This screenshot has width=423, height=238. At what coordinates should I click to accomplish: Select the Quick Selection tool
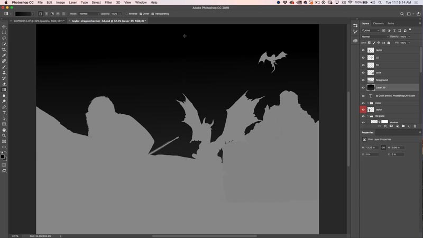pos(4,44)
